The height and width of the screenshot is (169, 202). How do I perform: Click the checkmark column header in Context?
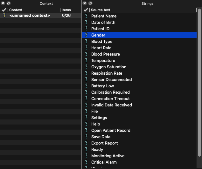(4, 10)
